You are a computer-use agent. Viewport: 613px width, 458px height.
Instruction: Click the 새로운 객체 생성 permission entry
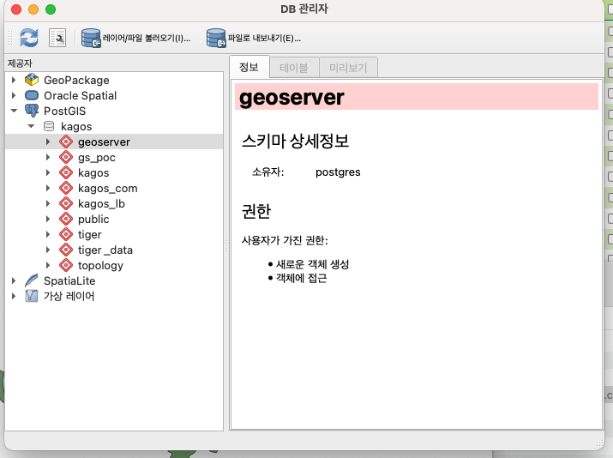point(312,264)
